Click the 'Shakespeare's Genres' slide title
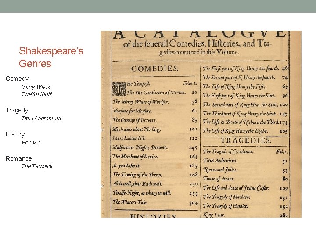 tap(51, 57)
